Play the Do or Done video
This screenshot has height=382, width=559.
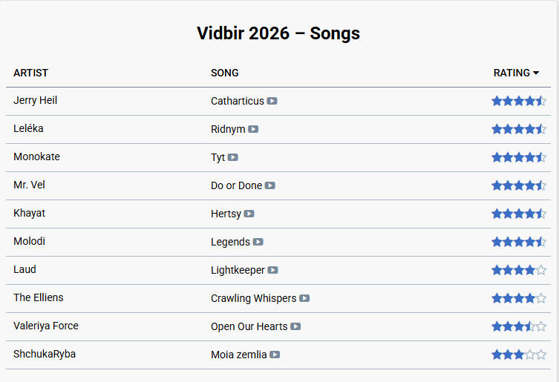click(x=270, y=185)
